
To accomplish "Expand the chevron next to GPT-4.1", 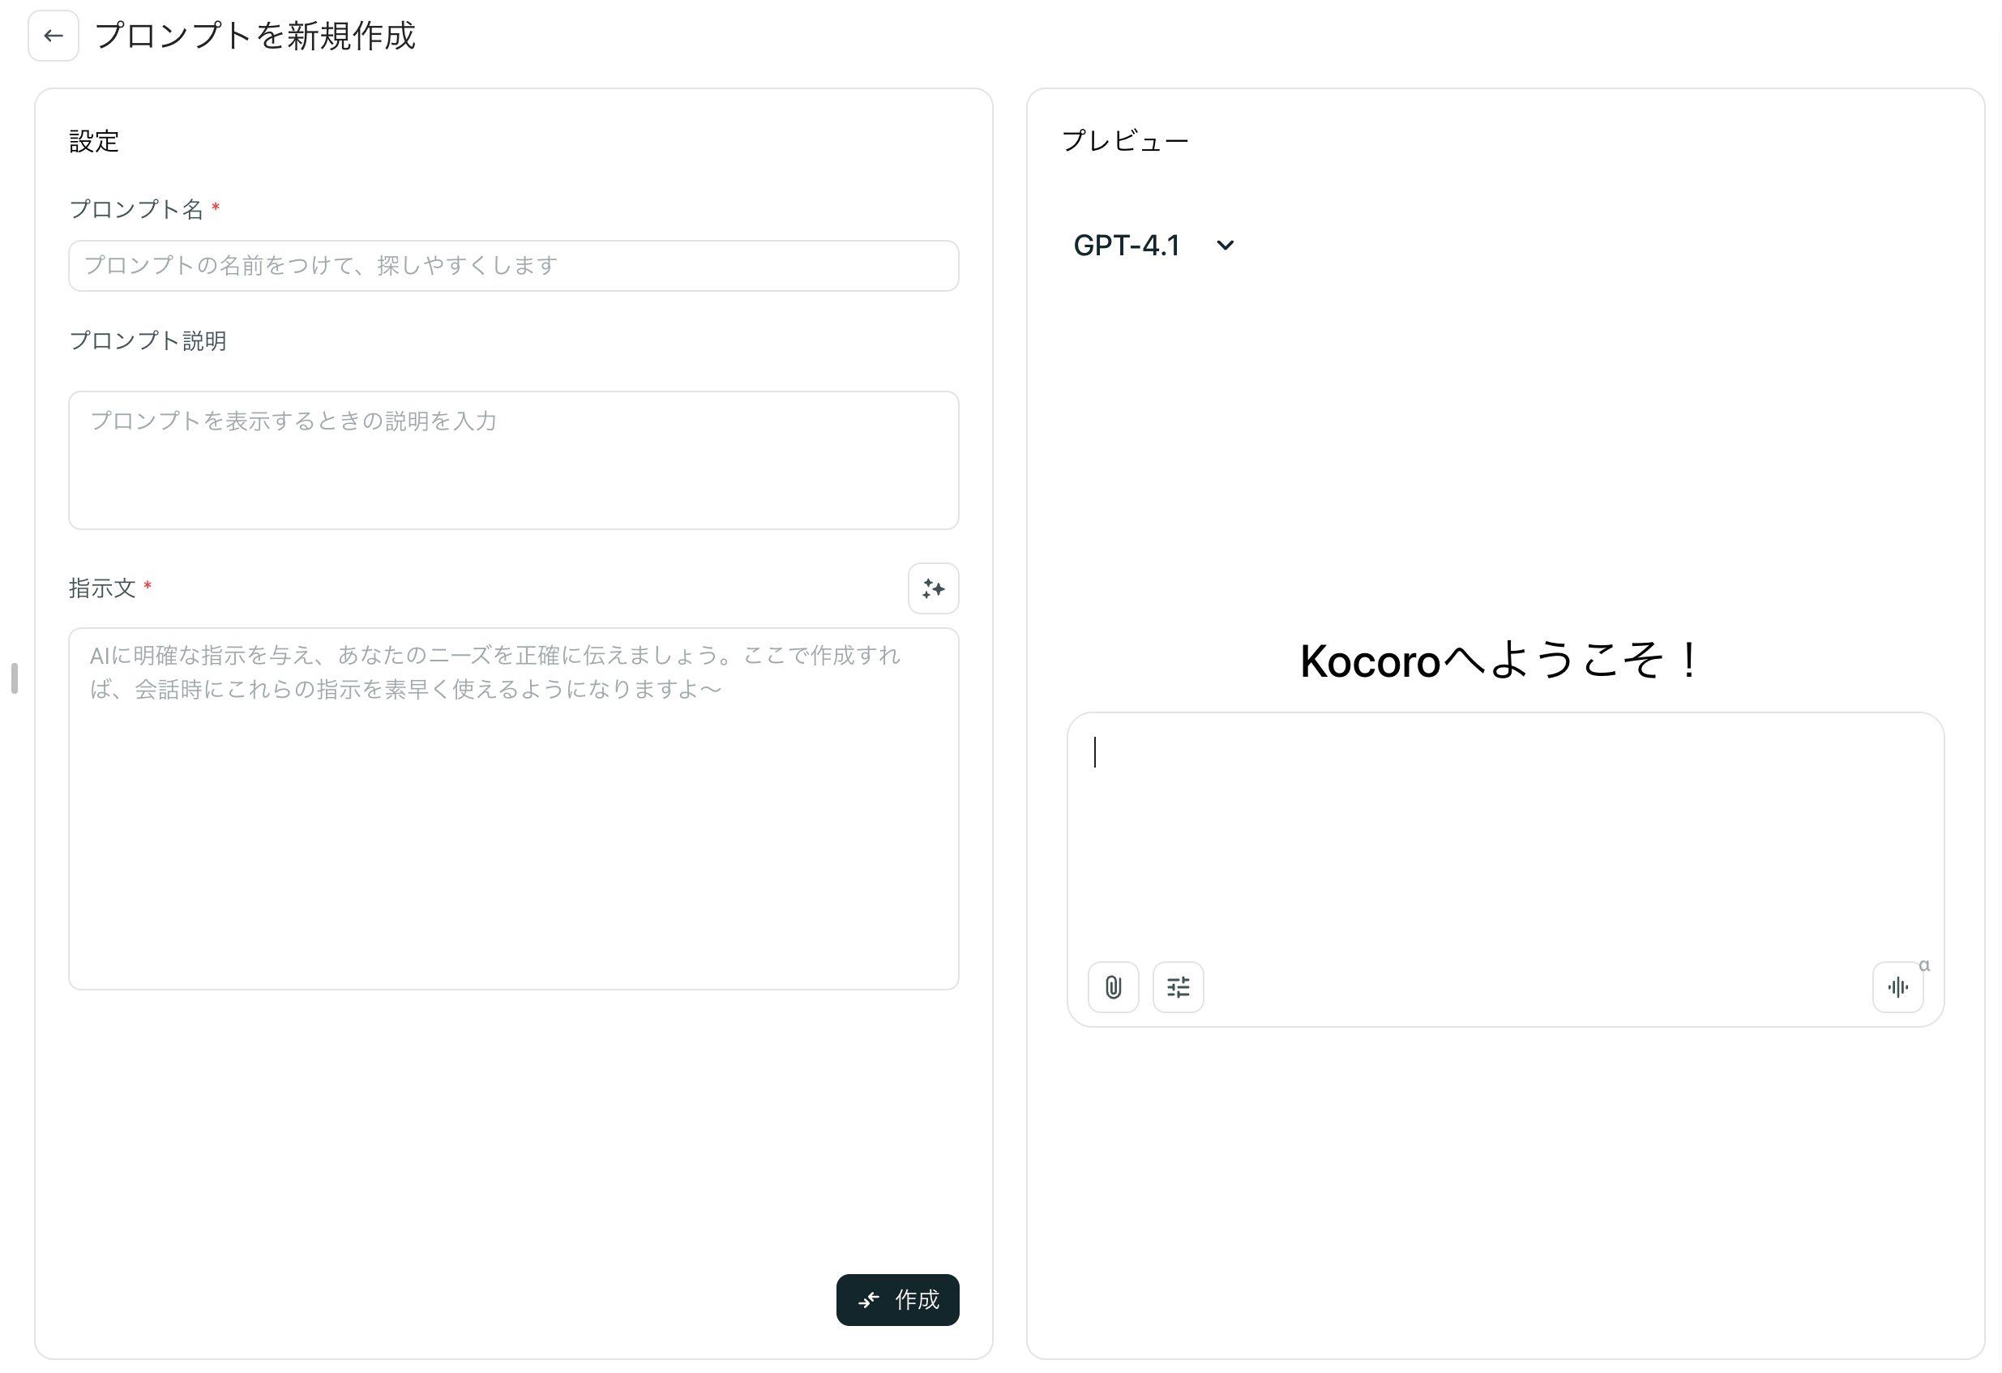I will coord(1225,246).
